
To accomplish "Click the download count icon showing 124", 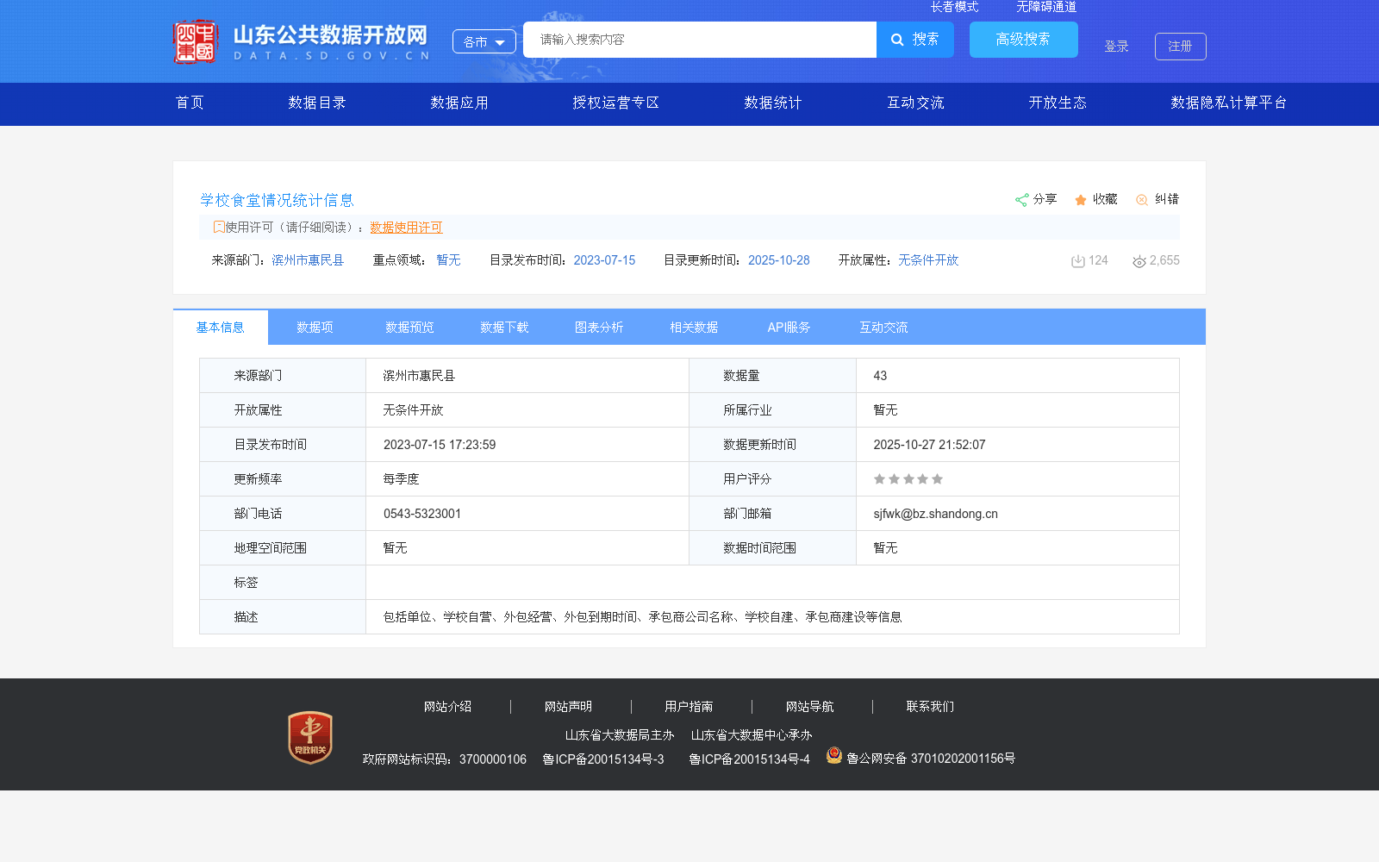I will (x=1077, y=260).
